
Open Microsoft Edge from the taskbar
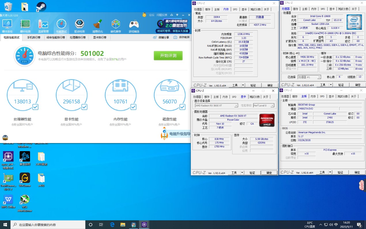[x=112, y=225]
